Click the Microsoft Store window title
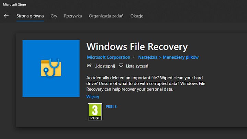This screenshot has height=139, width=247. (14, 4)
